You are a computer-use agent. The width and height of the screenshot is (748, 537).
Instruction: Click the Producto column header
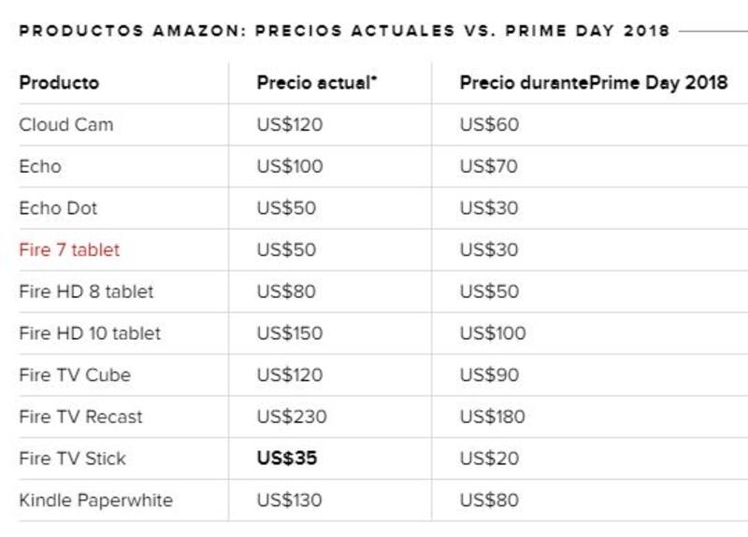point(58,83)
